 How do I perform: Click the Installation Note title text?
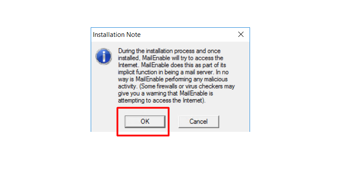click(117, 35)
